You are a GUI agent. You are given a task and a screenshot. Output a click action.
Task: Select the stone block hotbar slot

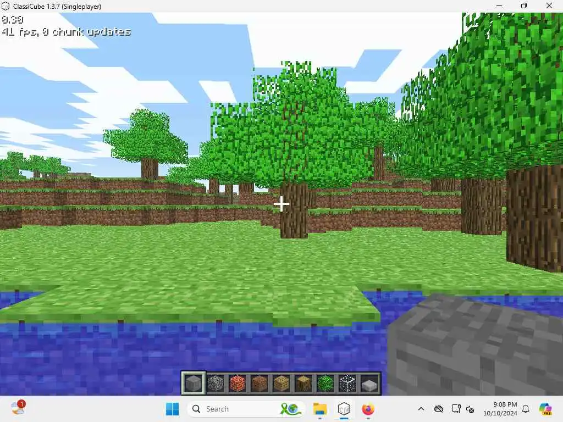pyautogui.click(x=194, y=383)
